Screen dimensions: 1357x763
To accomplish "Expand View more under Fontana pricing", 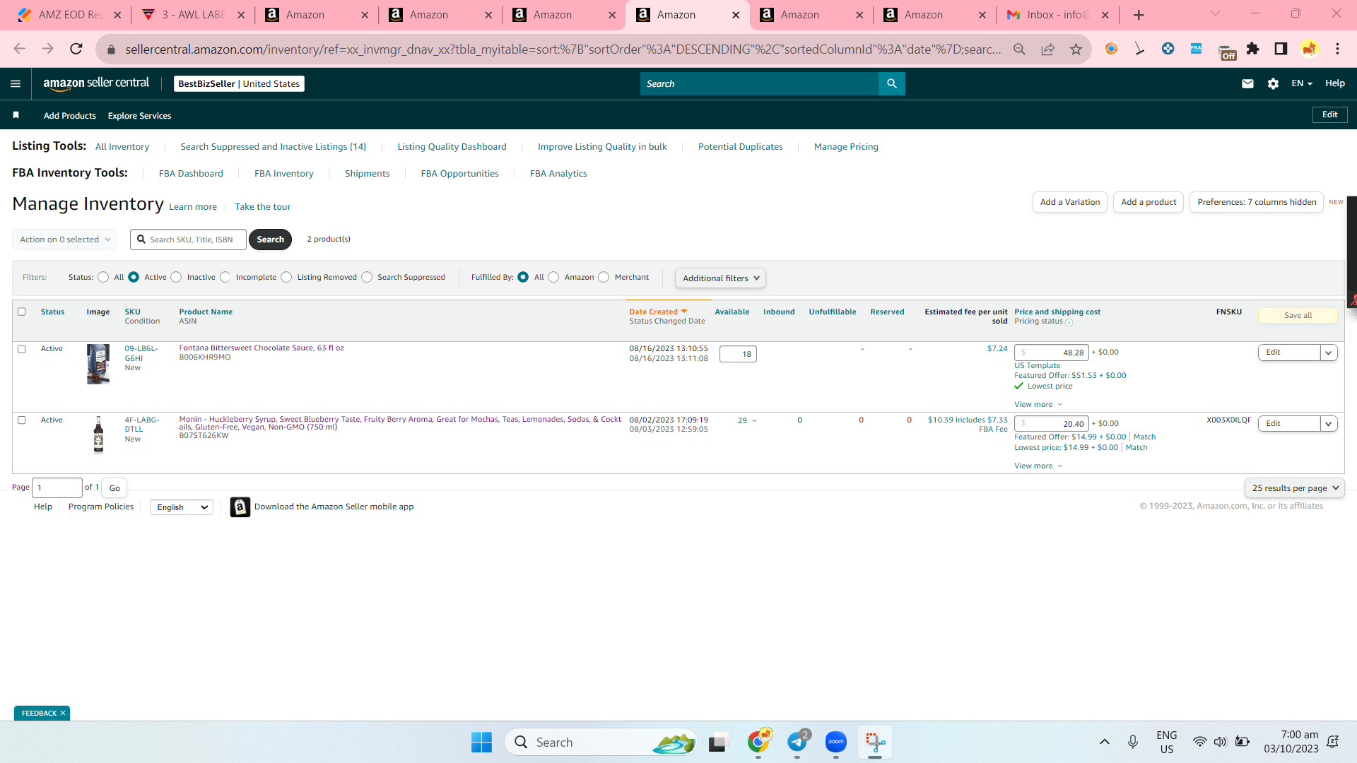I will (x=1038, y=405).
